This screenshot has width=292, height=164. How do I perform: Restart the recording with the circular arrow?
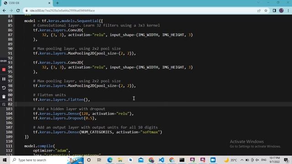pyautogui.click(x=4, y=88)
